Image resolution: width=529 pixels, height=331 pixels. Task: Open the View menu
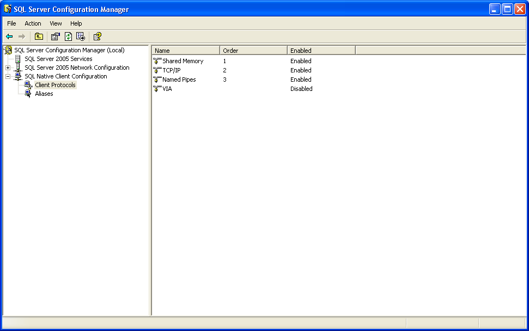pyautogui.click(x=56, y=23)
